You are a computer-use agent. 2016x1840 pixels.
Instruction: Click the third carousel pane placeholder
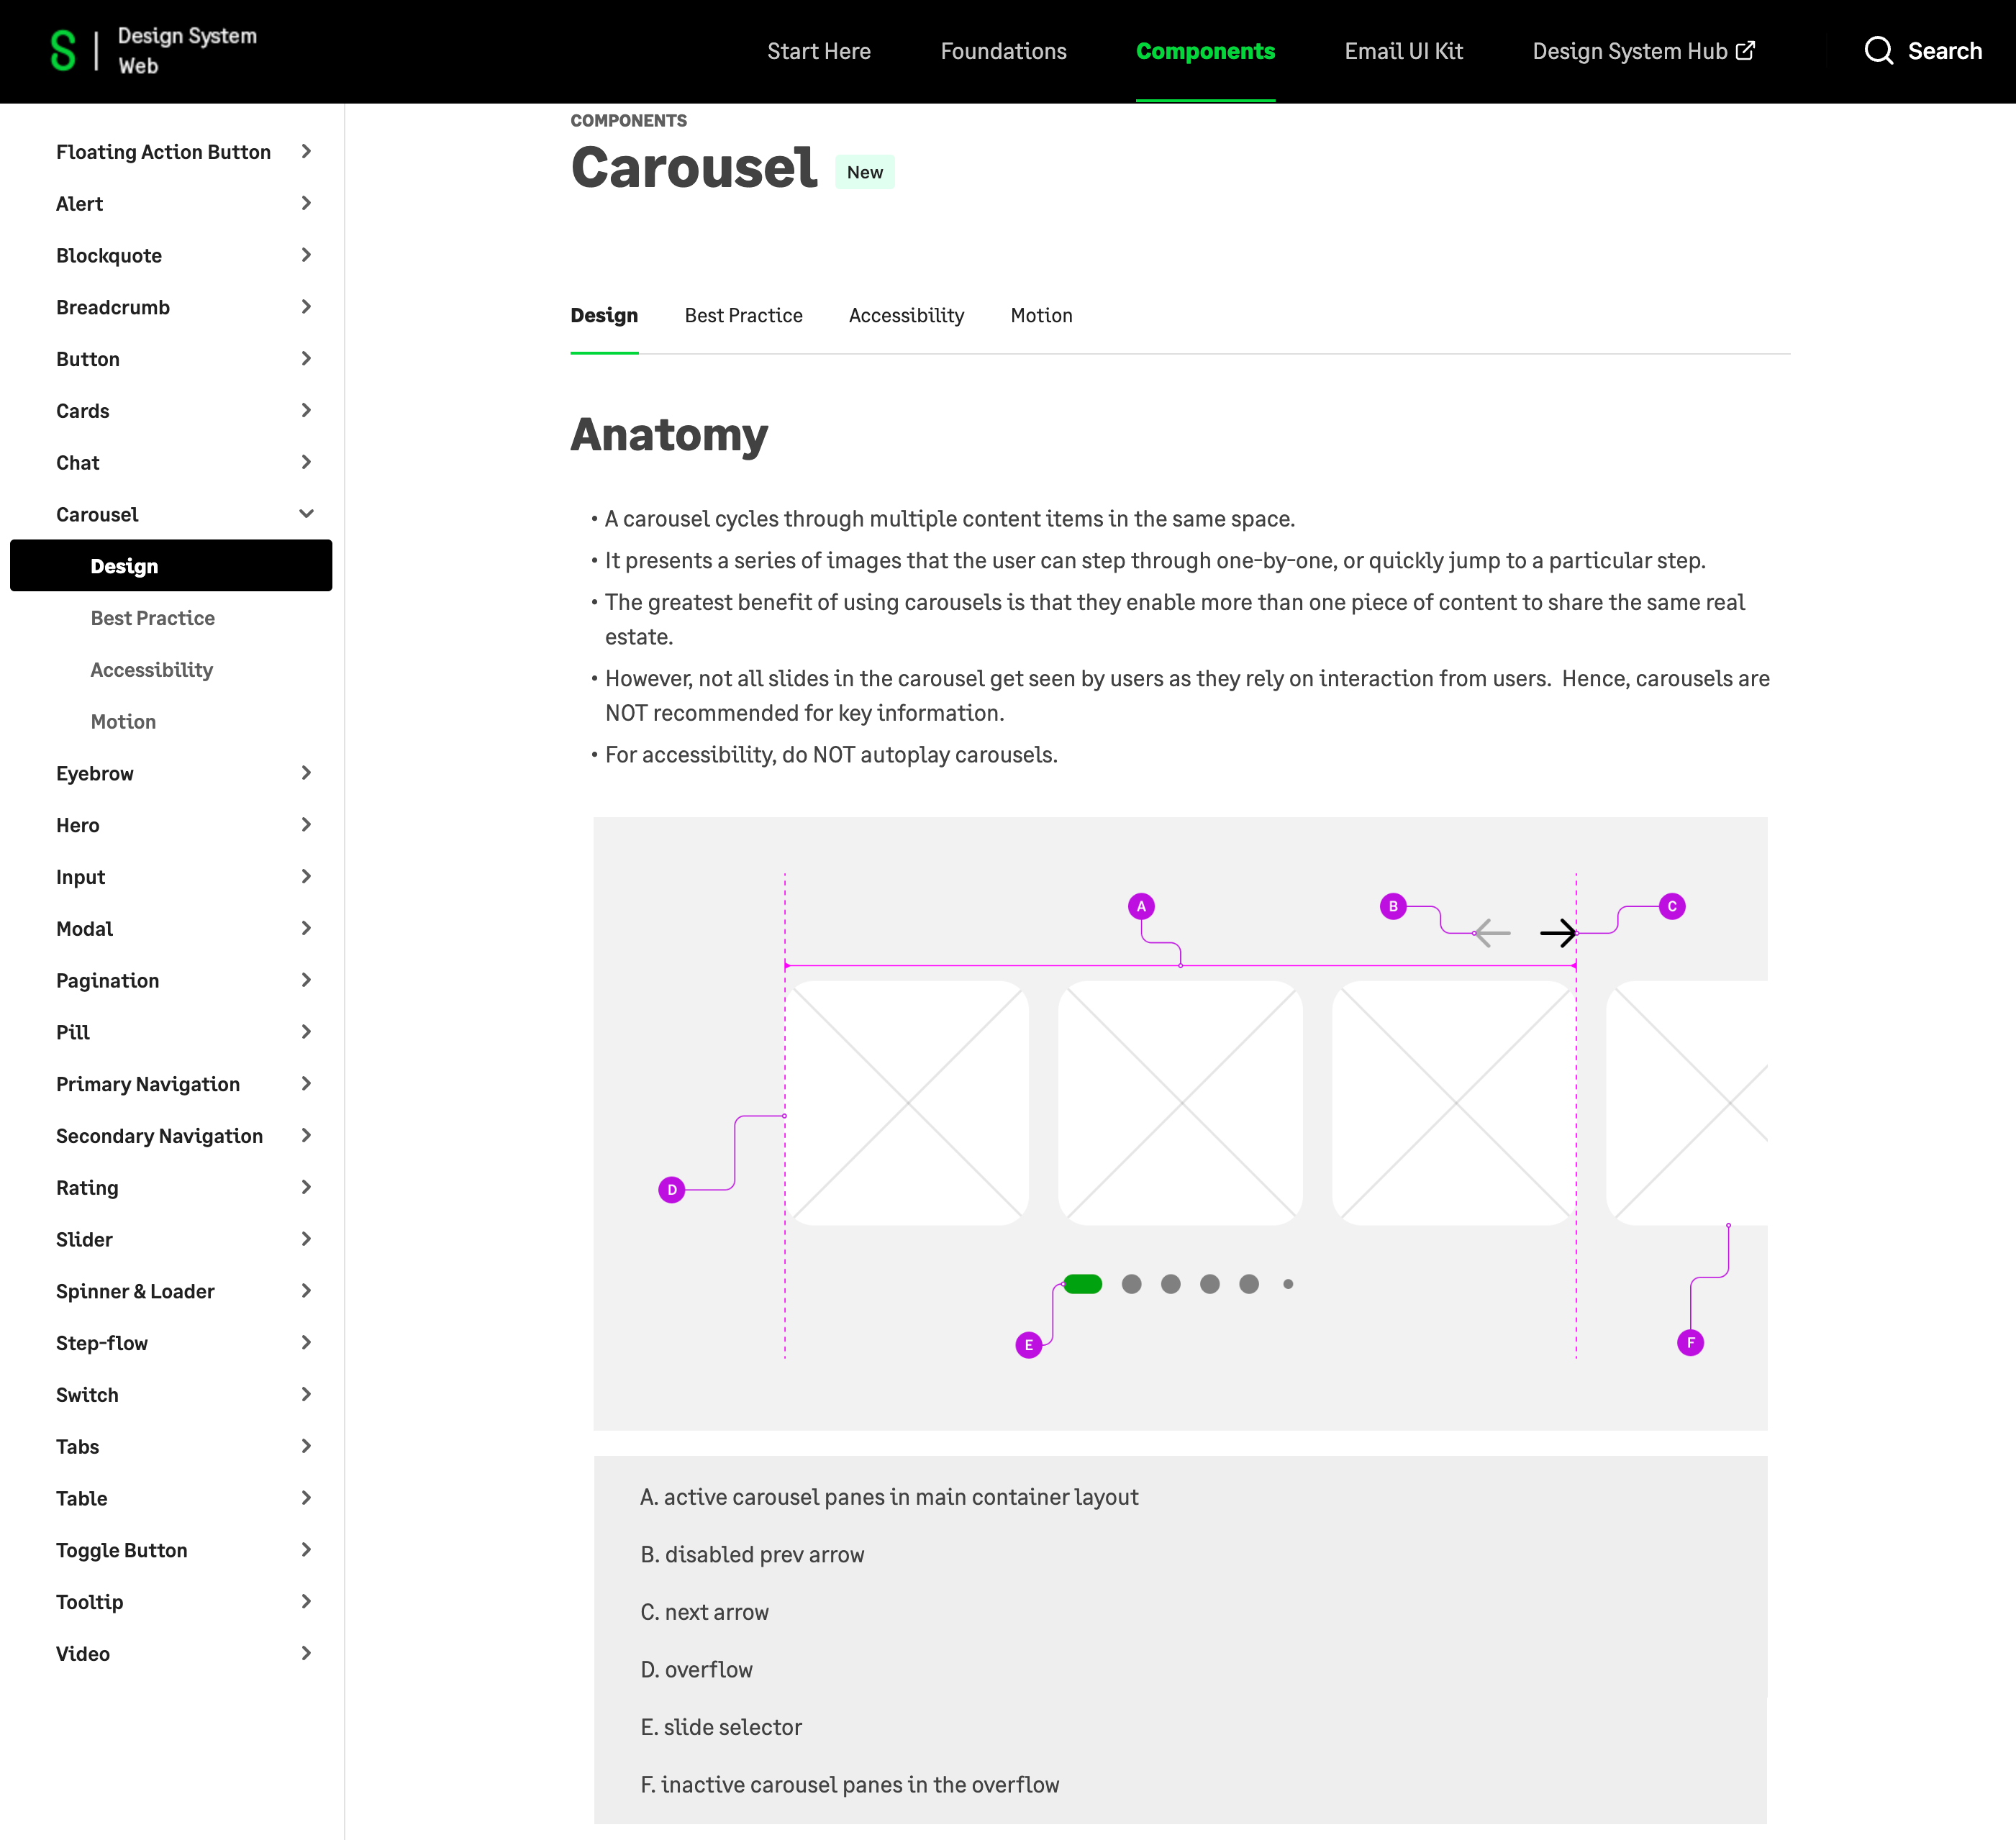pos(1454,1102)
